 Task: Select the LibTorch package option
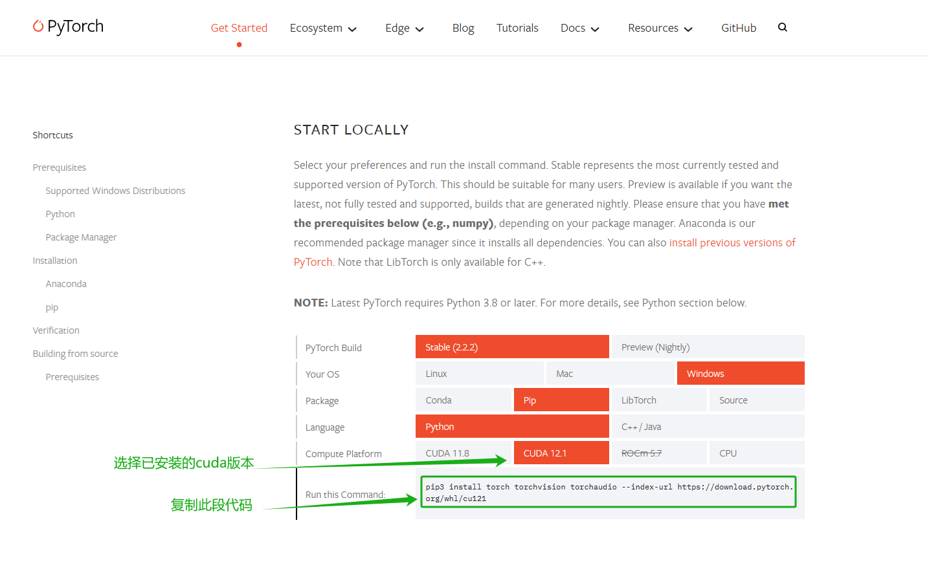tap(659, 400)
